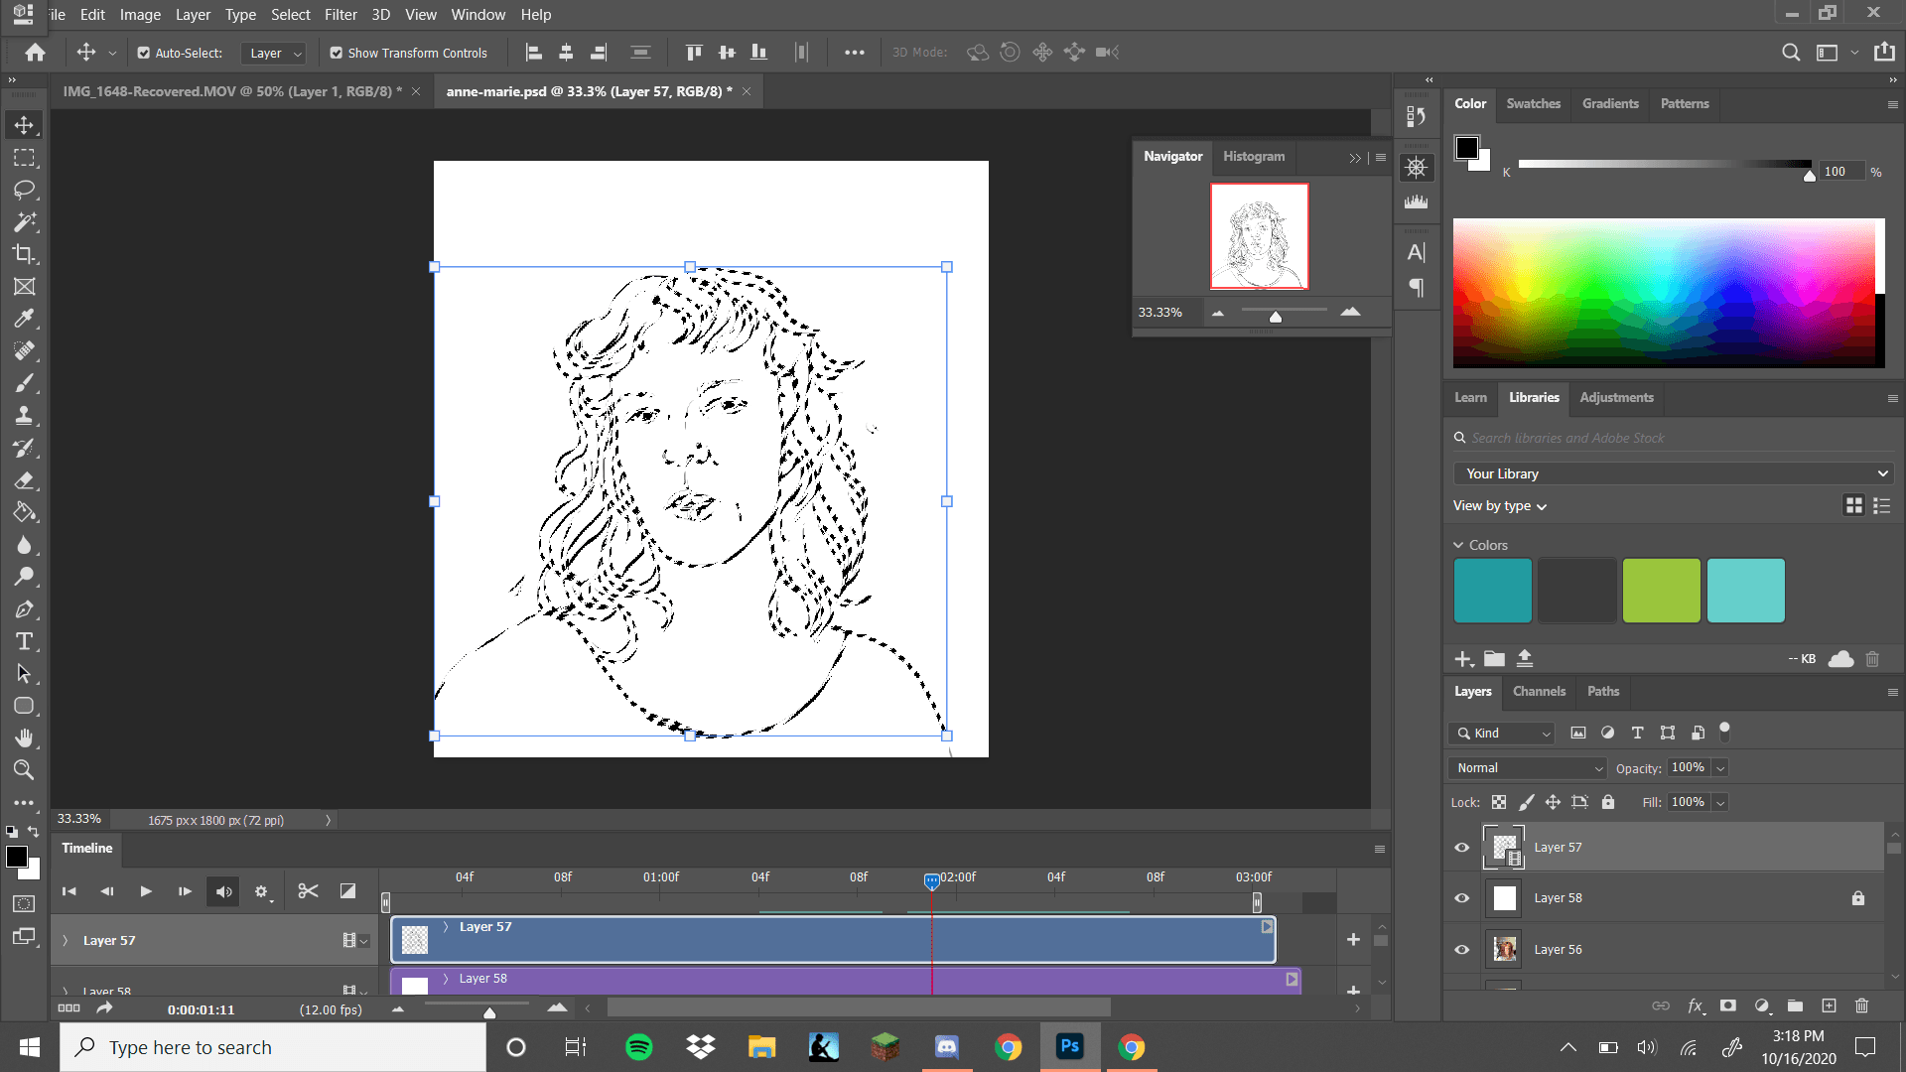Select the Type tool
1906x1072 pixels.
click(x=24, y=641)
